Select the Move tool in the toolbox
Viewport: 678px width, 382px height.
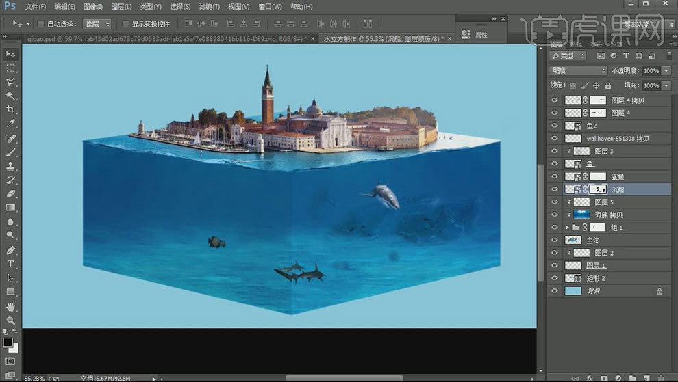[10, 54]
